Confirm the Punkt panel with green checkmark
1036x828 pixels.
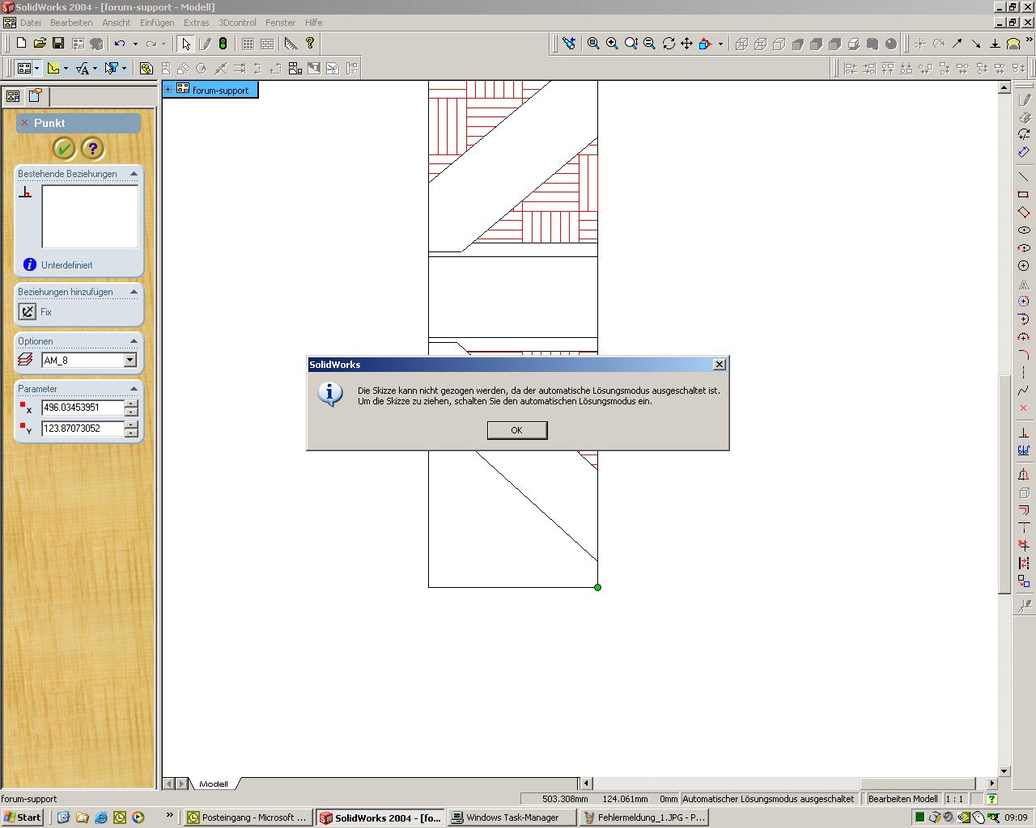pos(64,148)
